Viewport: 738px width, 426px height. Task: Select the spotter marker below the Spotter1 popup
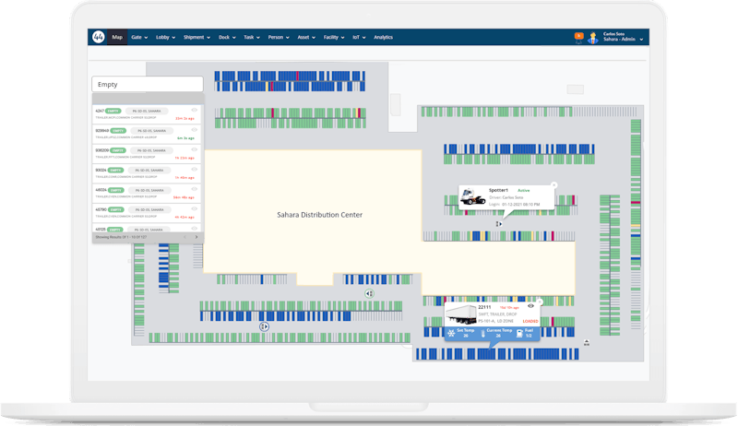[x=498, y=223]
